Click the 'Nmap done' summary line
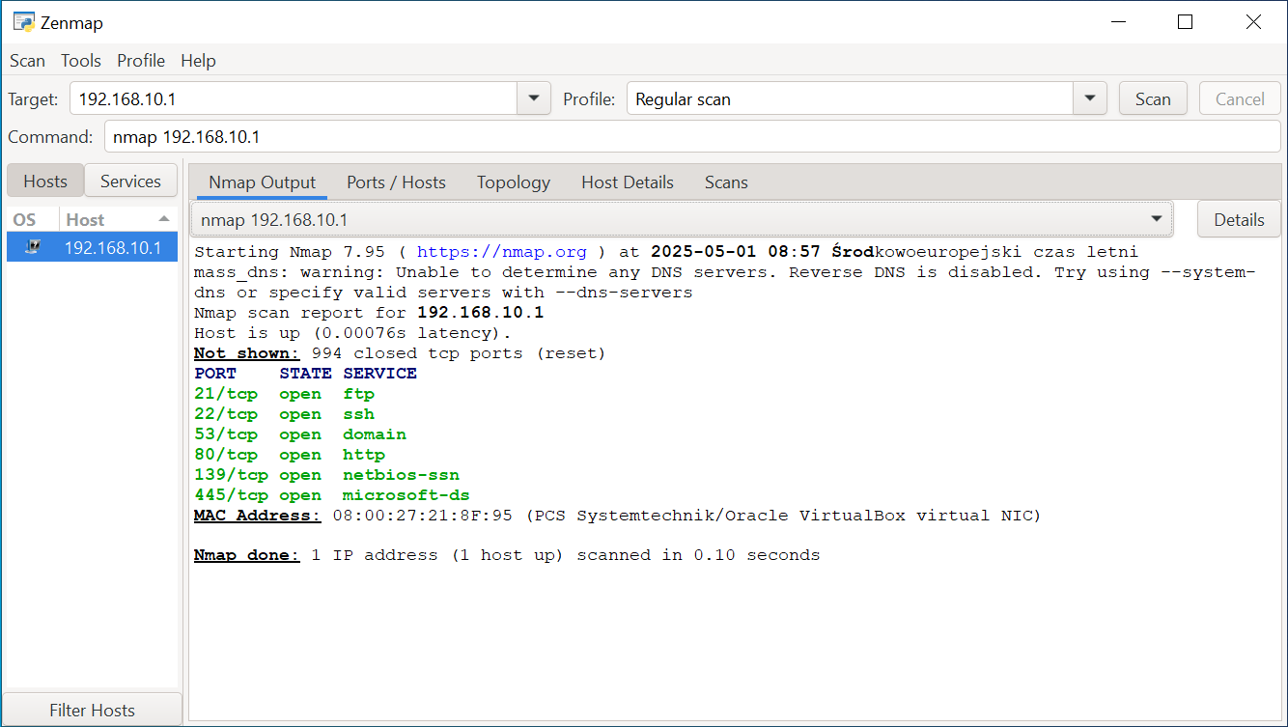The height and width of the screenshot is (727, 1288). point(507,555)
